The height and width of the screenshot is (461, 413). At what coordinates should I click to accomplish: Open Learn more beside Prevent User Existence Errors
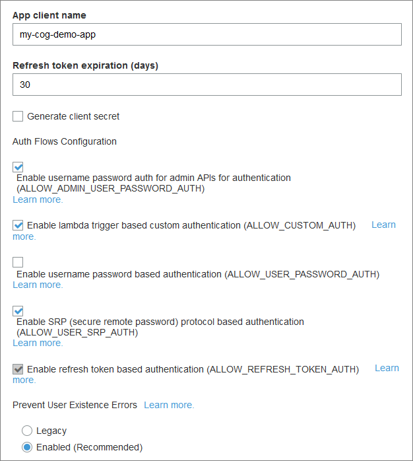pyautogui.click(x=169, y=405)
